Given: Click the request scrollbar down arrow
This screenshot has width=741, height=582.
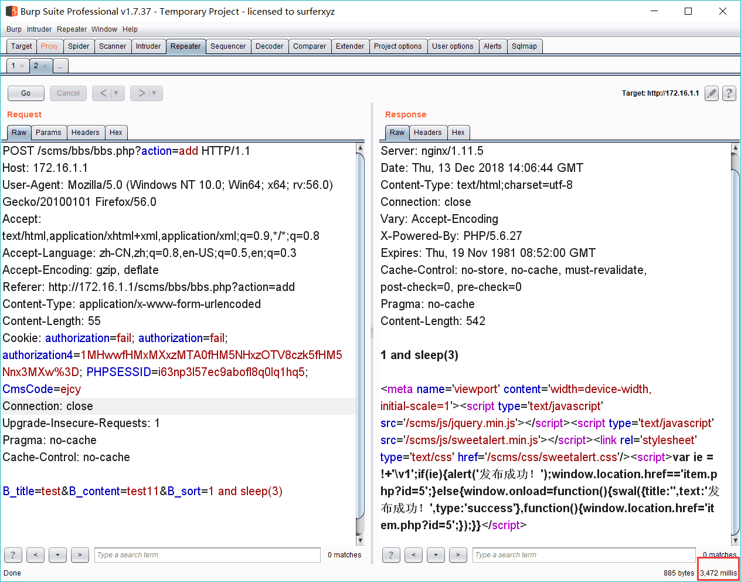Looking at the screenshot, I should pyautogui.click(x=360, y=540).
